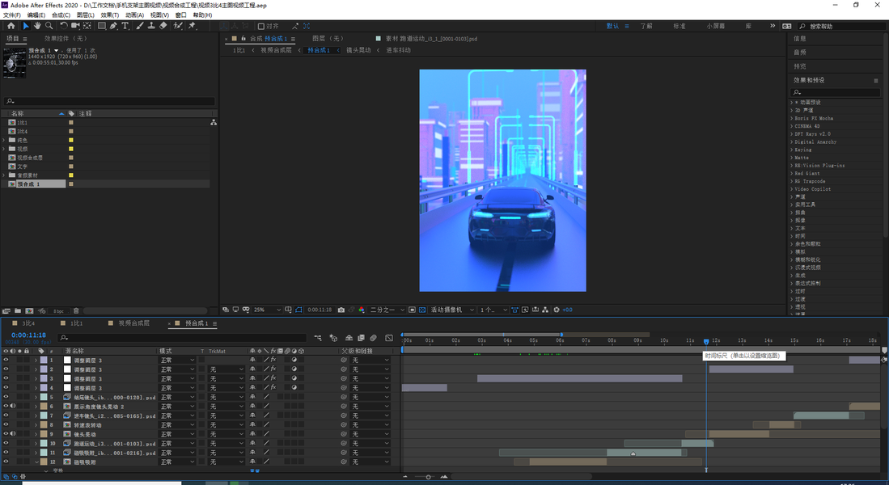Open the graph editor icon

click(x=389, y=338)
